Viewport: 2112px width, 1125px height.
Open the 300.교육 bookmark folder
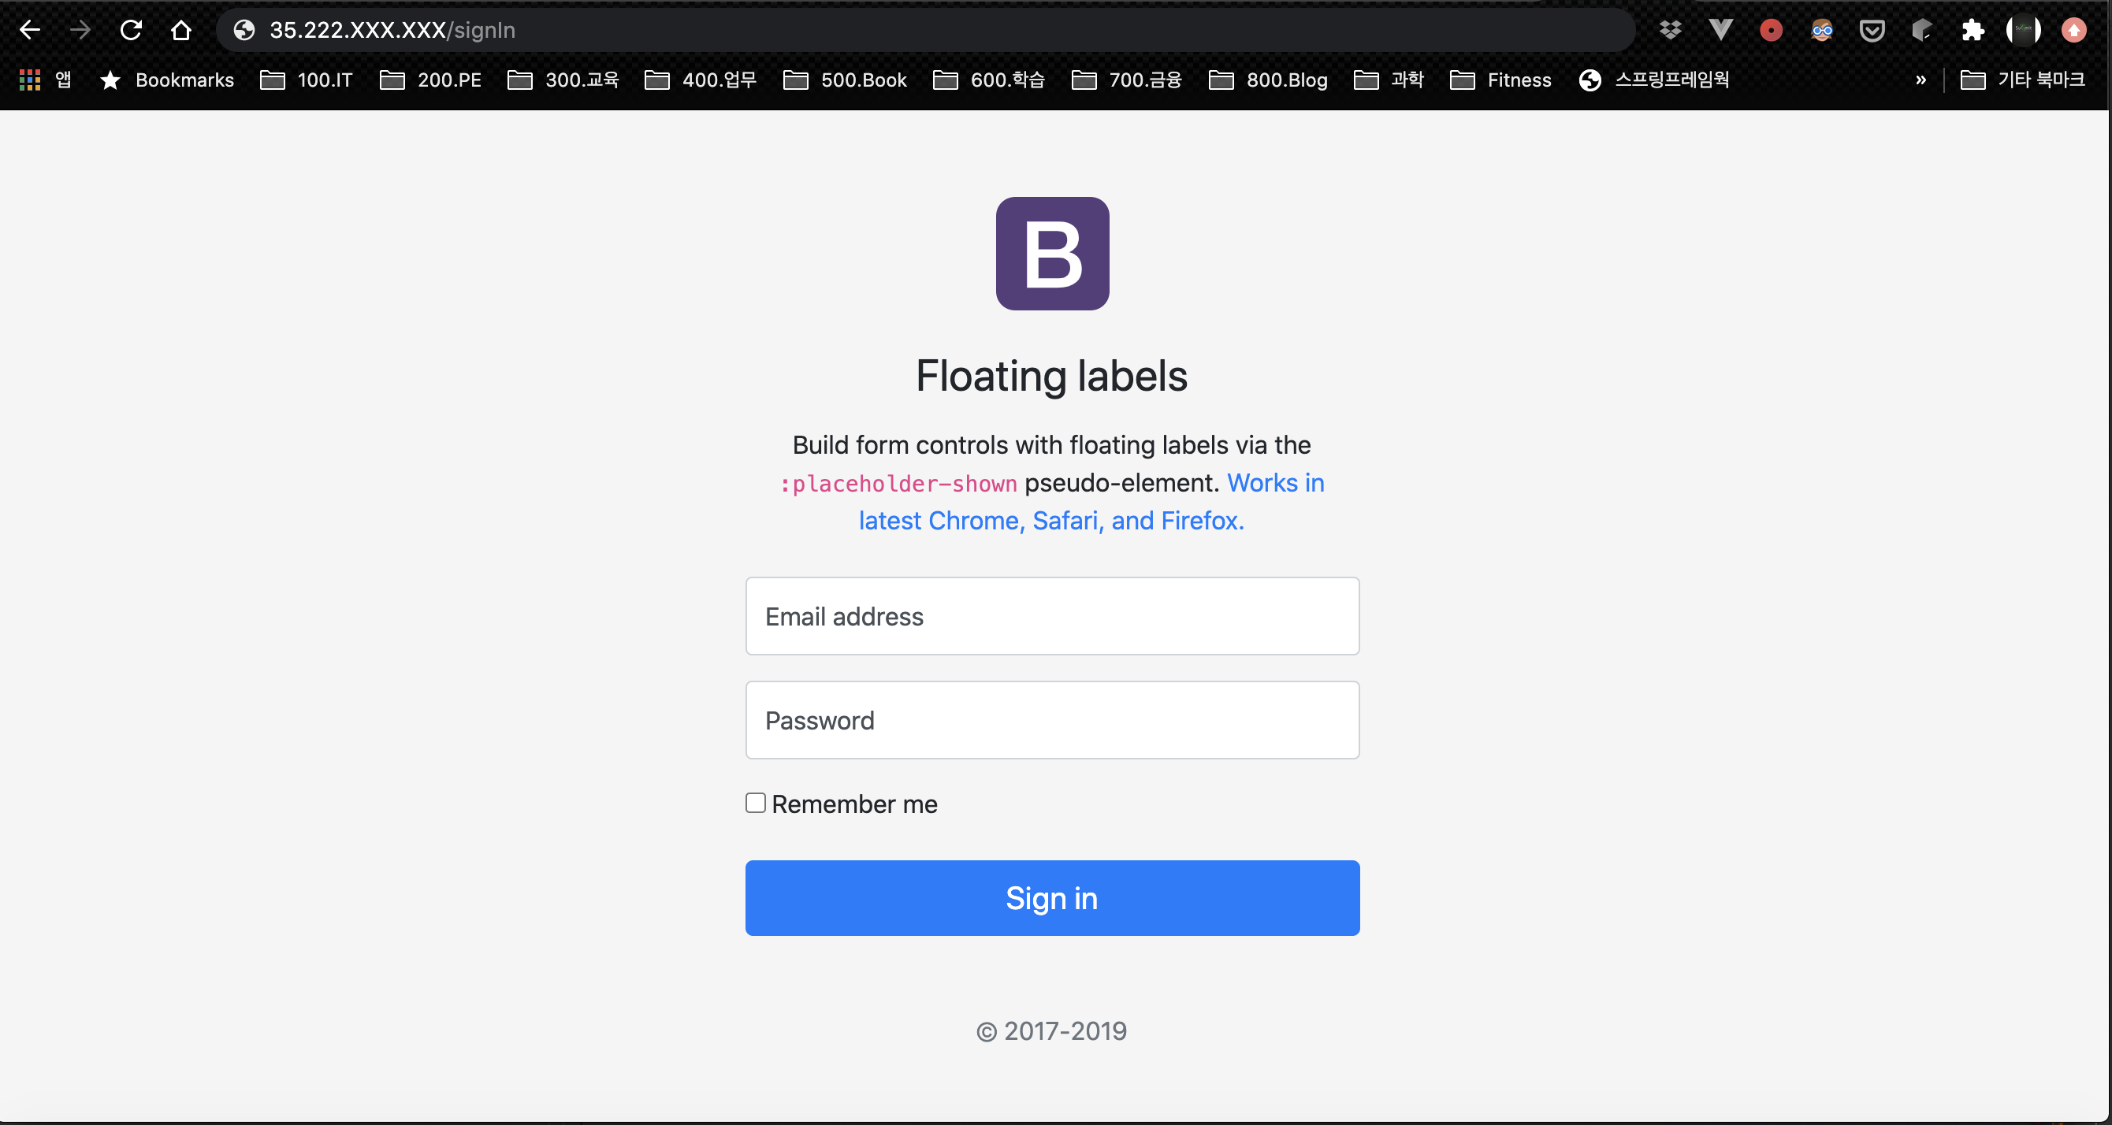pos(563,80)
